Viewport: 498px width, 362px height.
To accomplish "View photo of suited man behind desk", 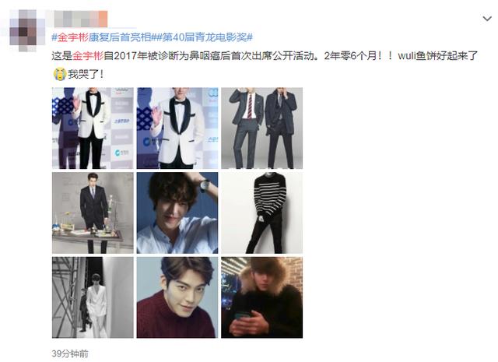I will coord(93,213).
